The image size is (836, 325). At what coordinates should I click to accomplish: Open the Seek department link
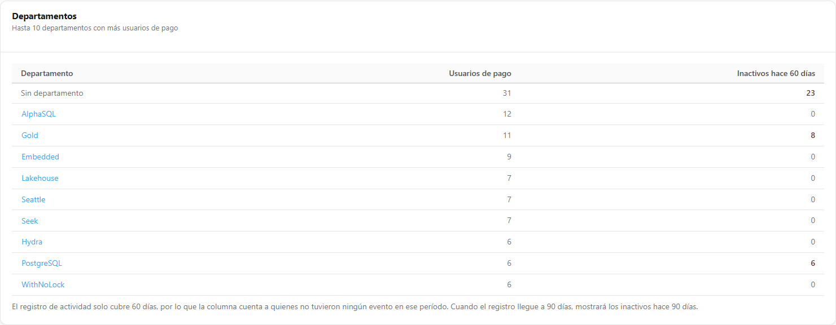30,221
